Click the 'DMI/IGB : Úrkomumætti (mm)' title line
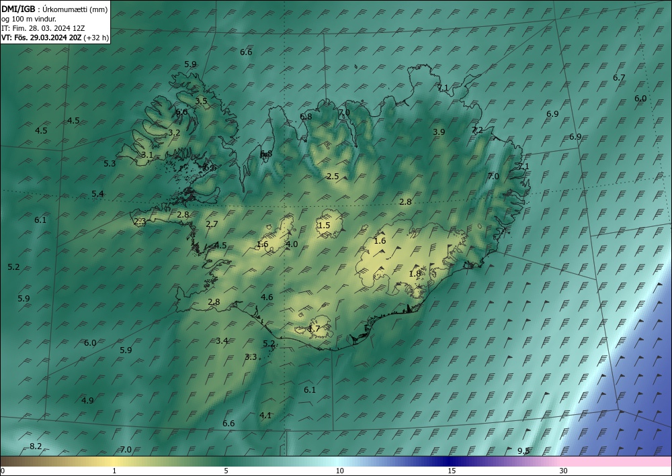Viewport: 672px width, 476px height. [x=54, y=9]
